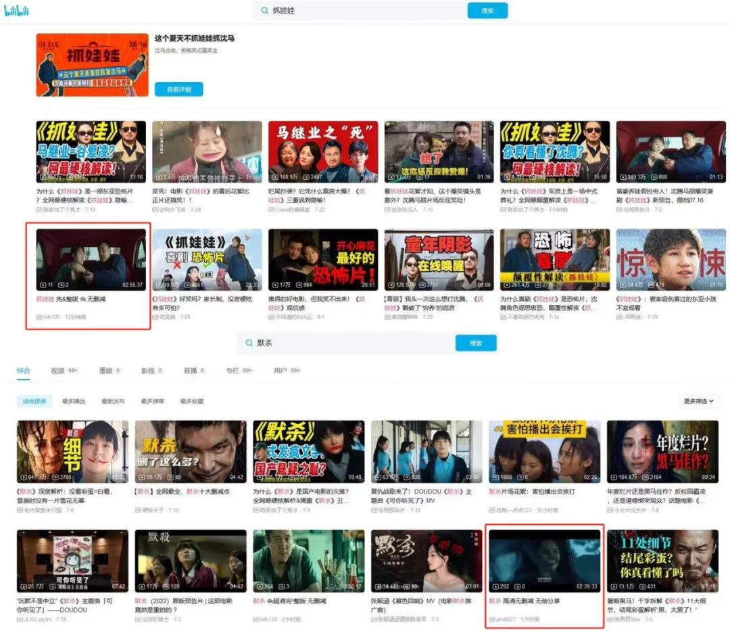Viewport: 730px width, 631px height.
Task: Open the 03:05 schoolgirls MV thumbnail
Action: (427, 452)
